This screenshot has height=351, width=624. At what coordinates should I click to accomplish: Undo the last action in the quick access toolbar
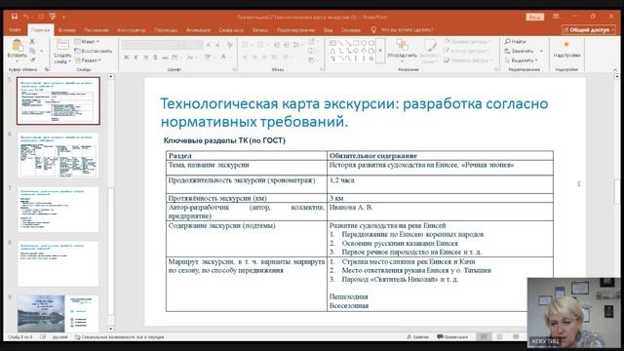(x=26, y=17)
